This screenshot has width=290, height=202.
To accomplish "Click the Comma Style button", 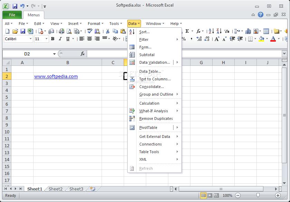I will (191, 39).
